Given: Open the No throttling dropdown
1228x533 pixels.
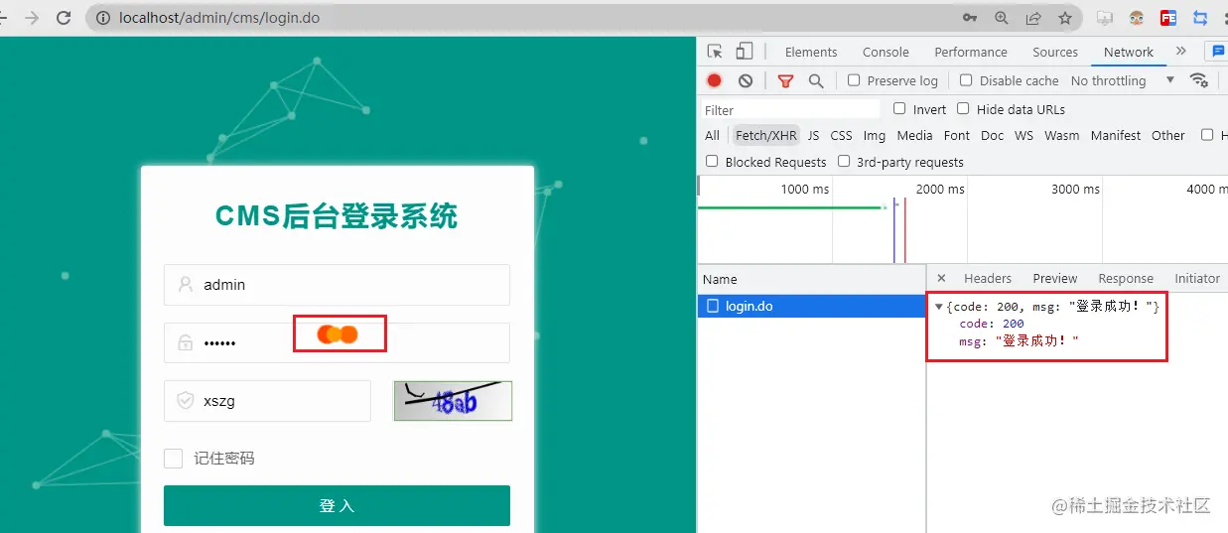Looking at the screenshot, I should [1123, 80].
